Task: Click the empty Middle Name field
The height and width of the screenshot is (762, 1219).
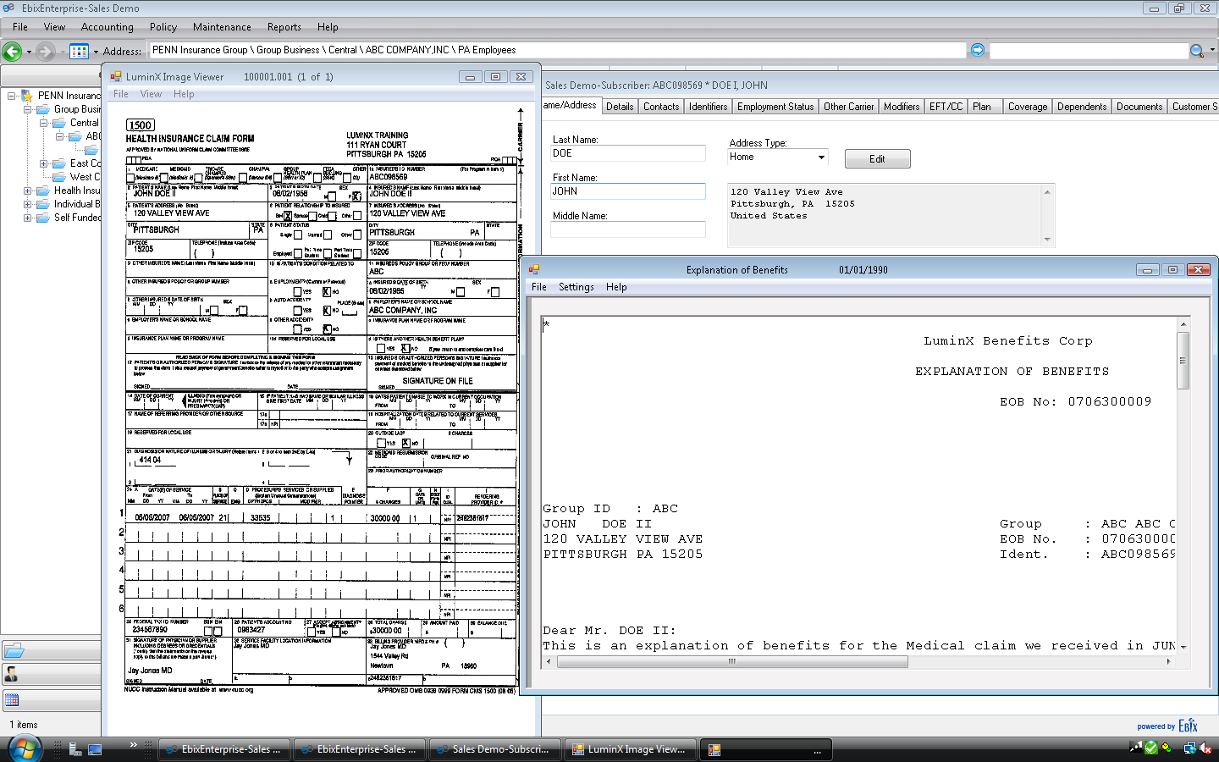Action: (628, 229)
